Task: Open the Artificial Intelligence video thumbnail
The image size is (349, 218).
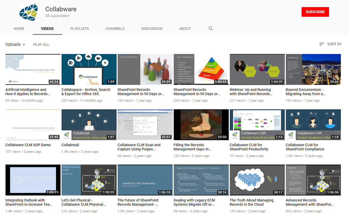Action: pyautogui.click(x=33, y=69)
